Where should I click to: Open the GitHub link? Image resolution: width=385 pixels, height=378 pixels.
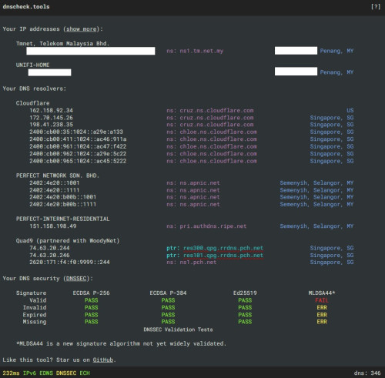[103, 360]
